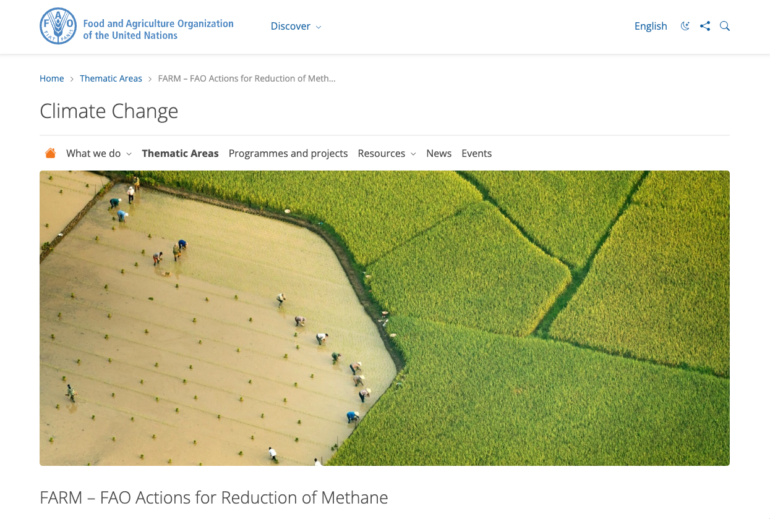Click the Climate Change page title
The width and height of the screenshot is (770, 519).
[x=109, y=111]
